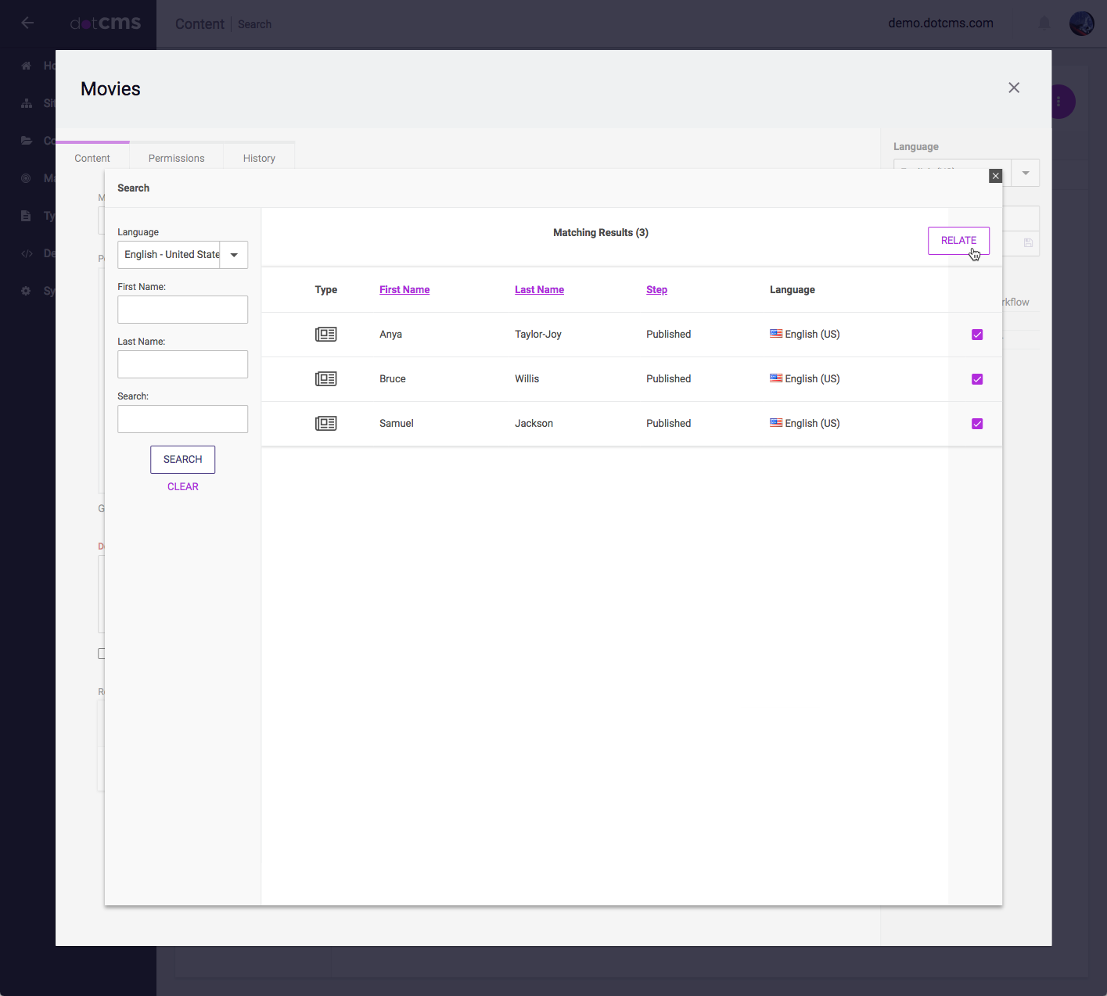Sort results by First Name column
Image resolution: width=1107 pixels, height=996 pixels.
pyautogui.click(x=404, y=290)
